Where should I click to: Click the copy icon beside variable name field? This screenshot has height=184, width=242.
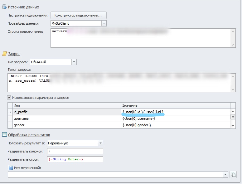[233, 175]
